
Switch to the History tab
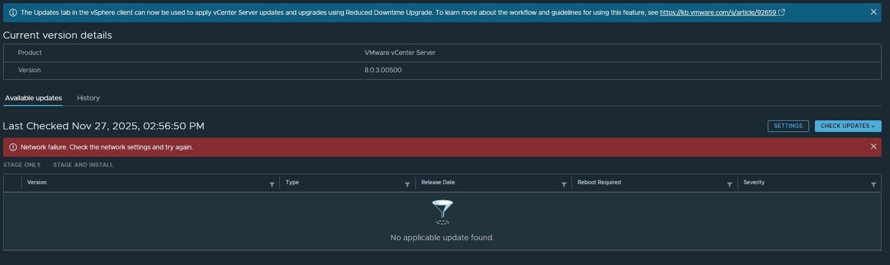[x=88, y=98]
